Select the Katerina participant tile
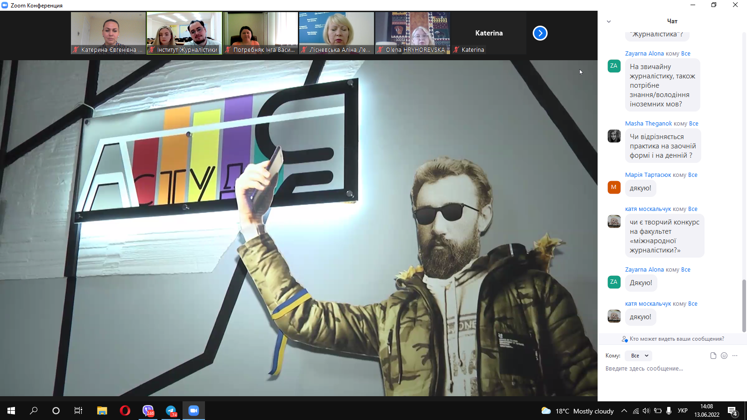Image resolution: width=747 pixels, height=420 pixels. coord(489,33)
